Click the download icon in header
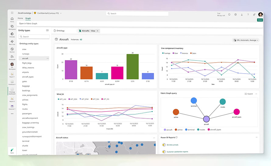 (x=242, y=15)
